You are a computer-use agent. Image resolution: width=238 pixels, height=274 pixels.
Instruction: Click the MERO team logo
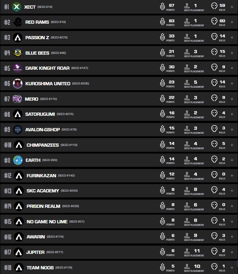pos(17,99)
